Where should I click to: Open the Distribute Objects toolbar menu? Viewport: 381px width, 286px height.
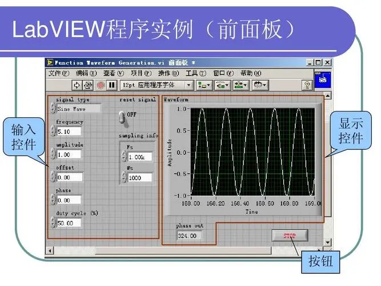(x=222, y=85)
